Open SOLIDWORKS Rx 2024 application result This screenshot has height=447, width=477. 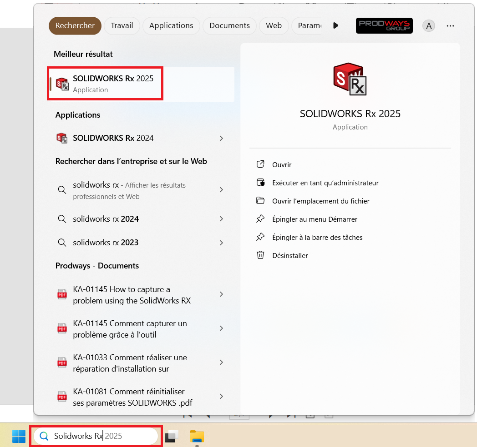141,138
